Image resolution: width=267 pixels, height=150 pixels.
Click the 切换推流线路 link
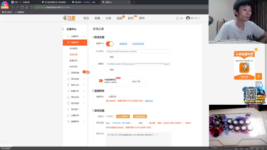(138, 44)
